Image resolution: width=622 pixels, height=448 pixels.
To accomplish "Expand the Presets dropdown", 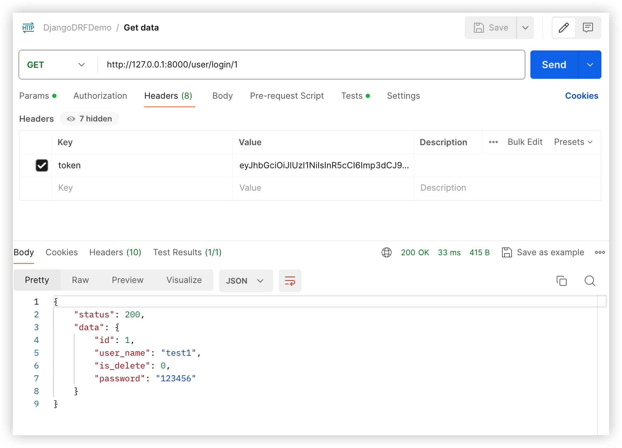I will pyautogui.click(x=573, y=142).
